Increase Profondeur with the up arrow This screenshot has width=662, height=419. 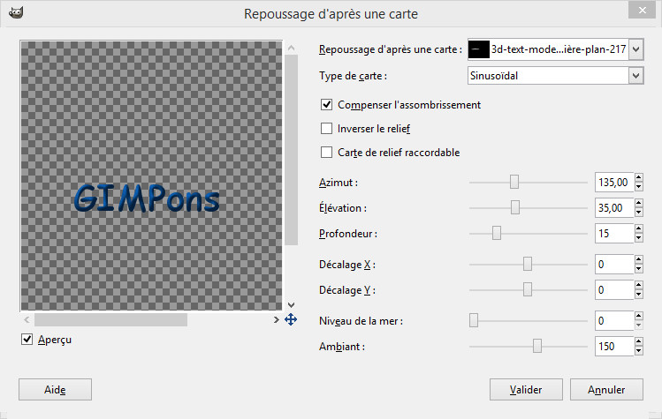coord(639,228)
